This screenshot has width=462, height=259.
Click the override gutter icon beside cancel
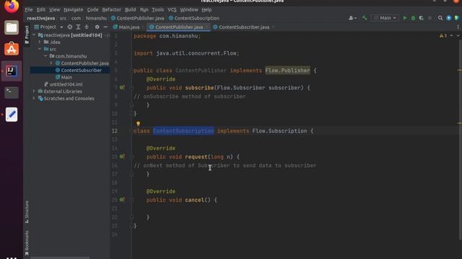coord(122,200)
